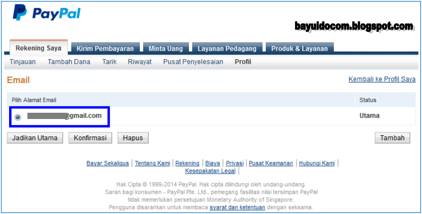Open Bayar Sekaligus footer link

coord(108,163)
